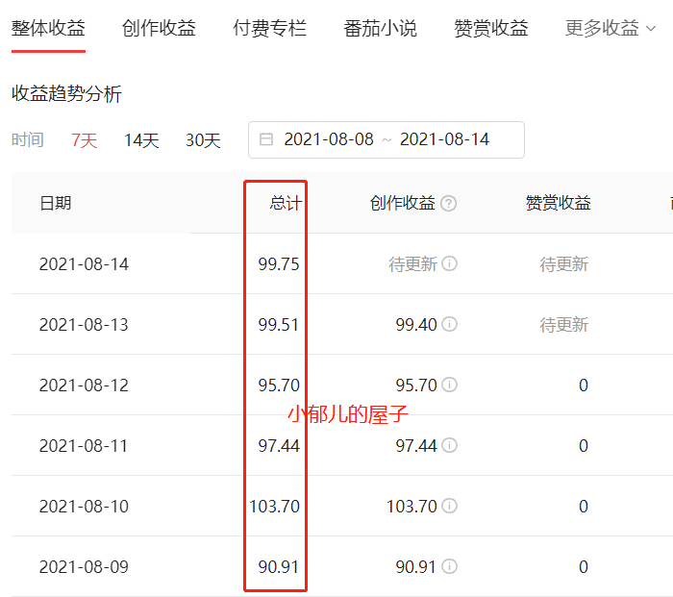
Task: Expand the 更多收益 dropdown
Action: point(611,28)
